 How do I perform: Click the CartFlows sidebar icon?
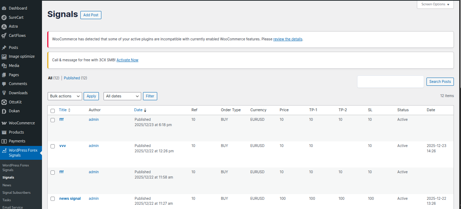coord(4,35)
